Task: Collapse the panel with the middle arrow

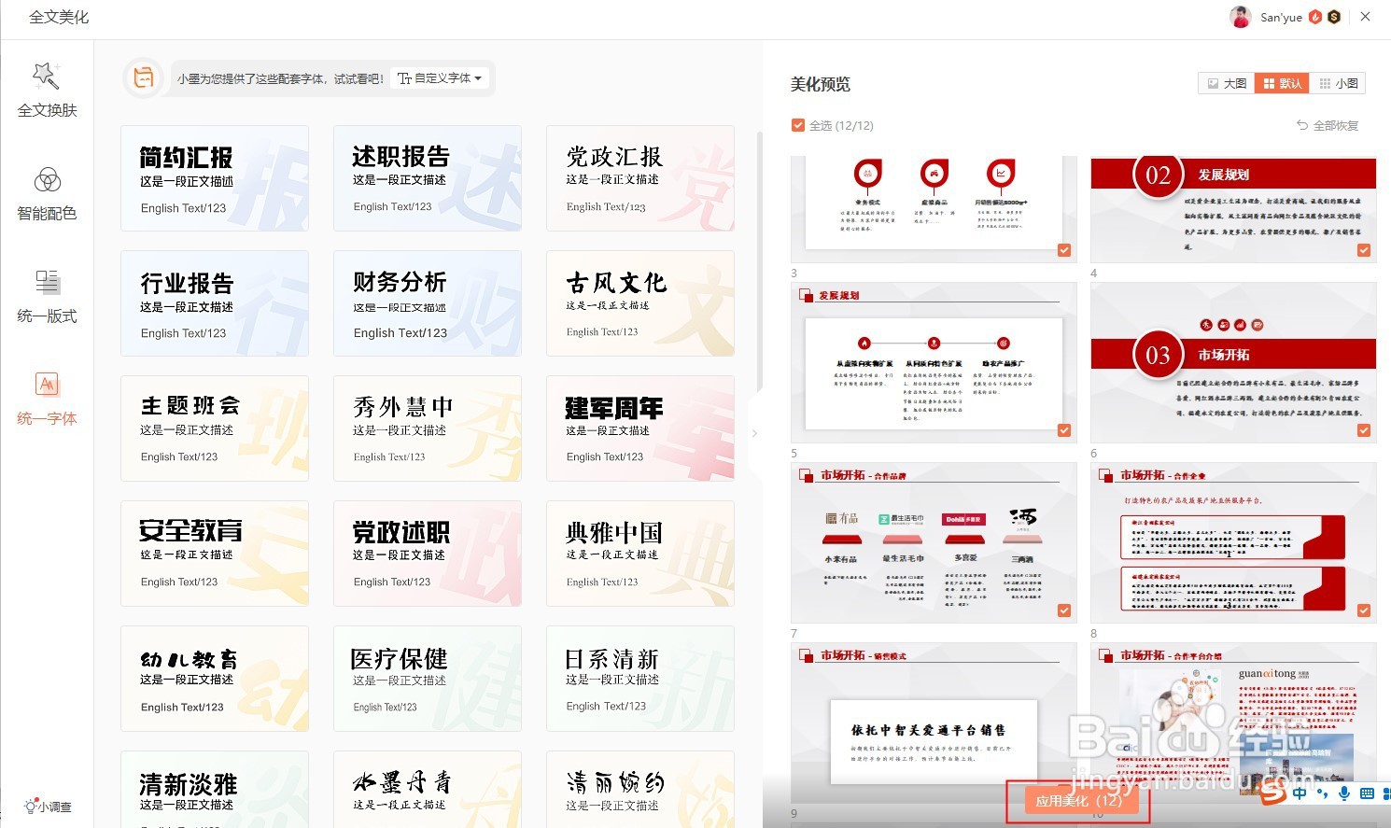Action: tap(754, 433)
